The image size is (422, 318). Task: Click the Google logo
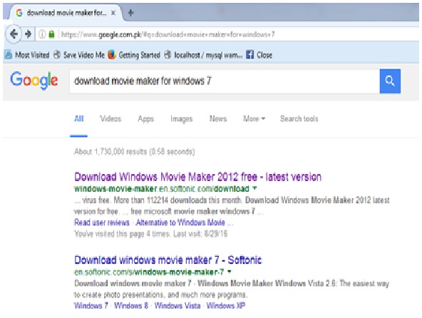point(34,81)
